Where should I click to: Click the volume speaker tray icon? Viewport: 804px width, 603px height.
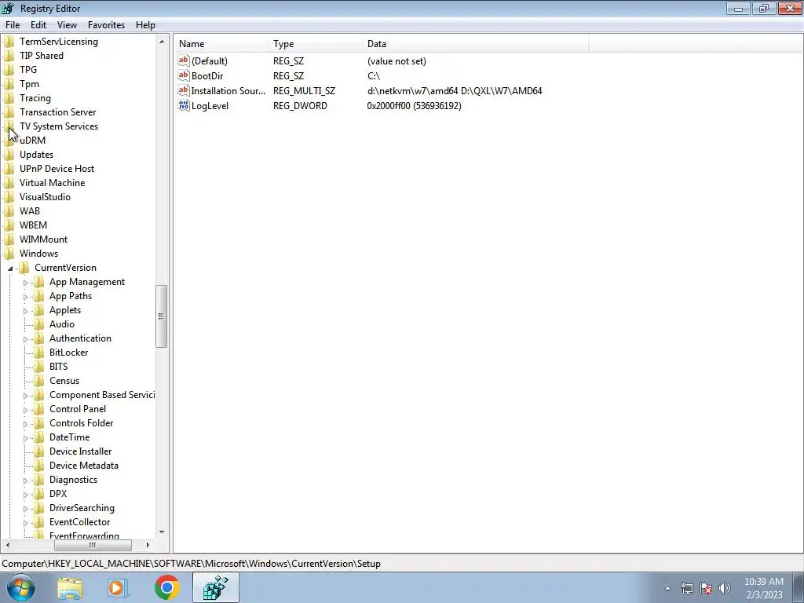click(x=725, y=588)
